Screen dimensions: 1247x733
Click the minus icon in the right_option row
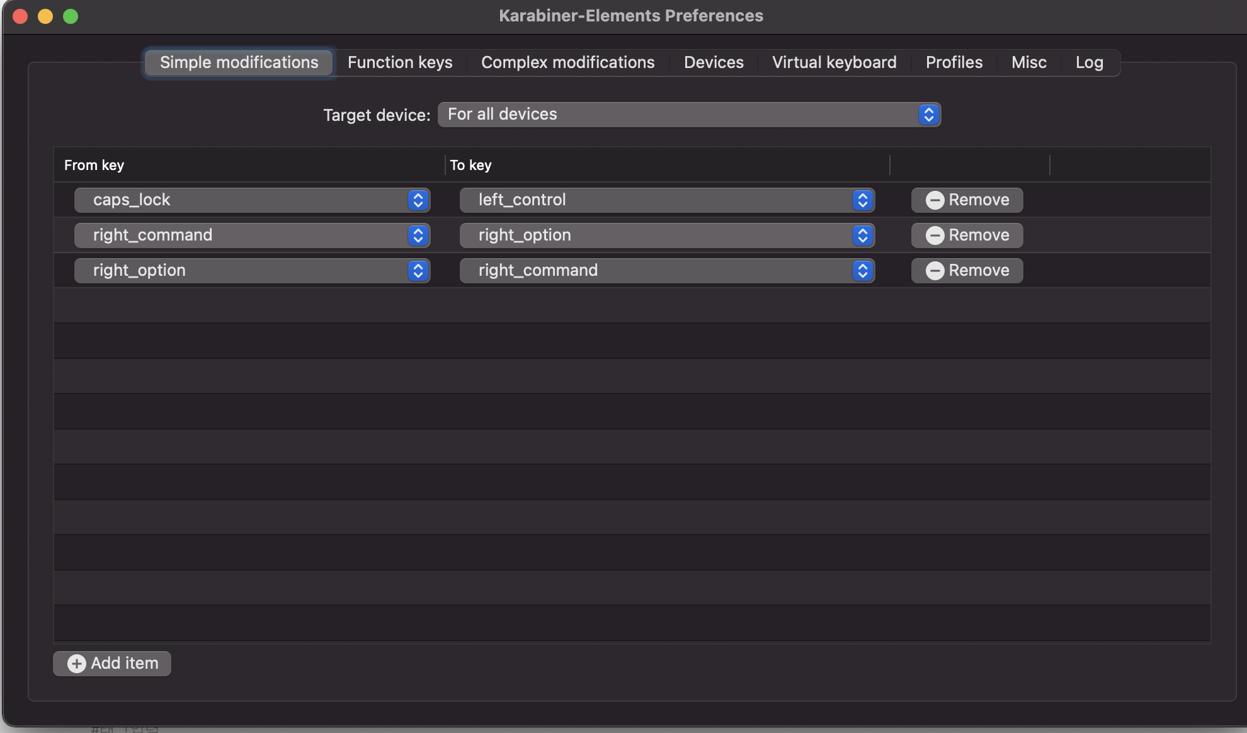(x=935, y=271)
